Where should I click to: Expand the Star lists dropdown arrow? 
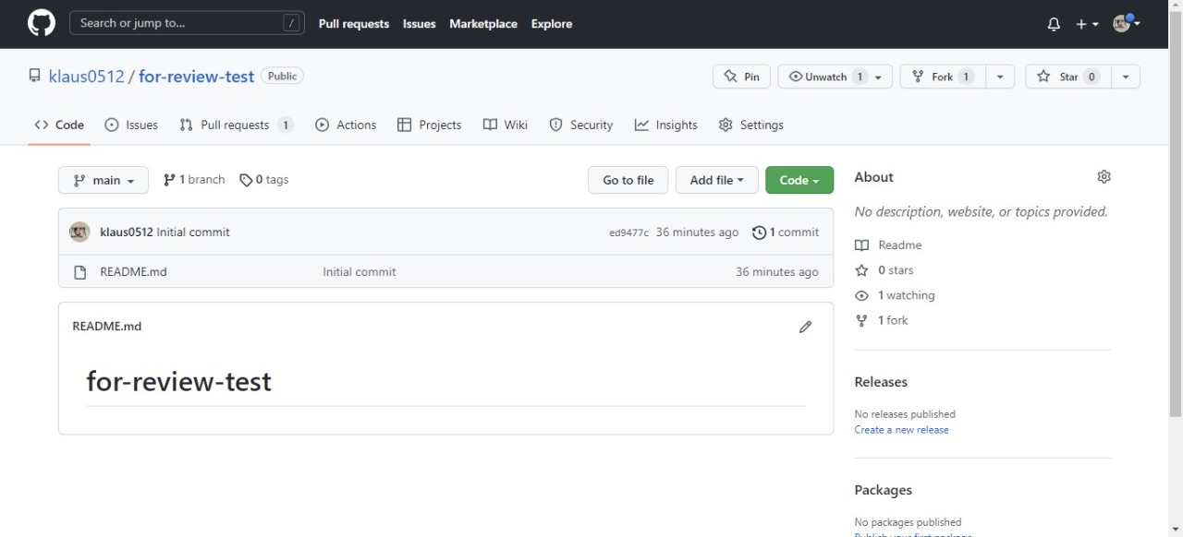tap(1126, 77)
